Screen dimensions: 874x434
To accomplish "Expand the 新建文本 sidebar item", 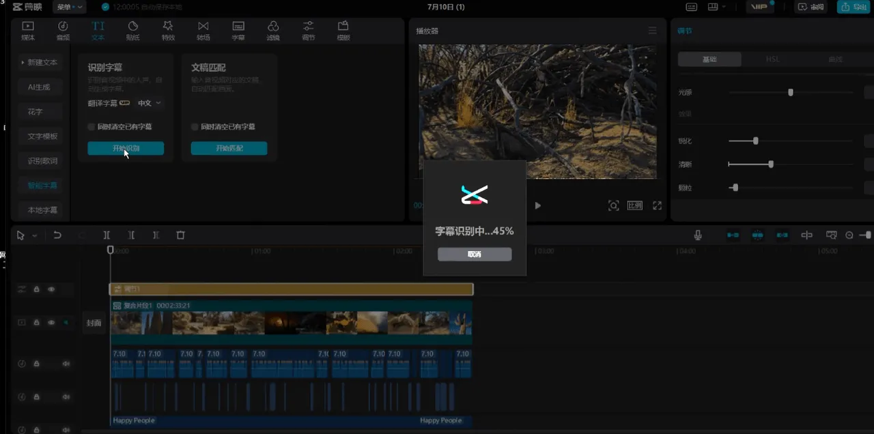I will pos(41,62).
